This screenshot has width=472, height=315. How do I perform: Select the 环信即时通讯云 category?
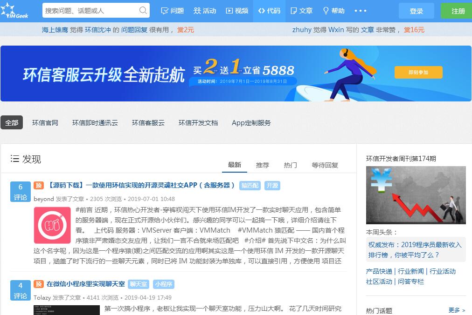pyautogui.click(x=95, y=123)
